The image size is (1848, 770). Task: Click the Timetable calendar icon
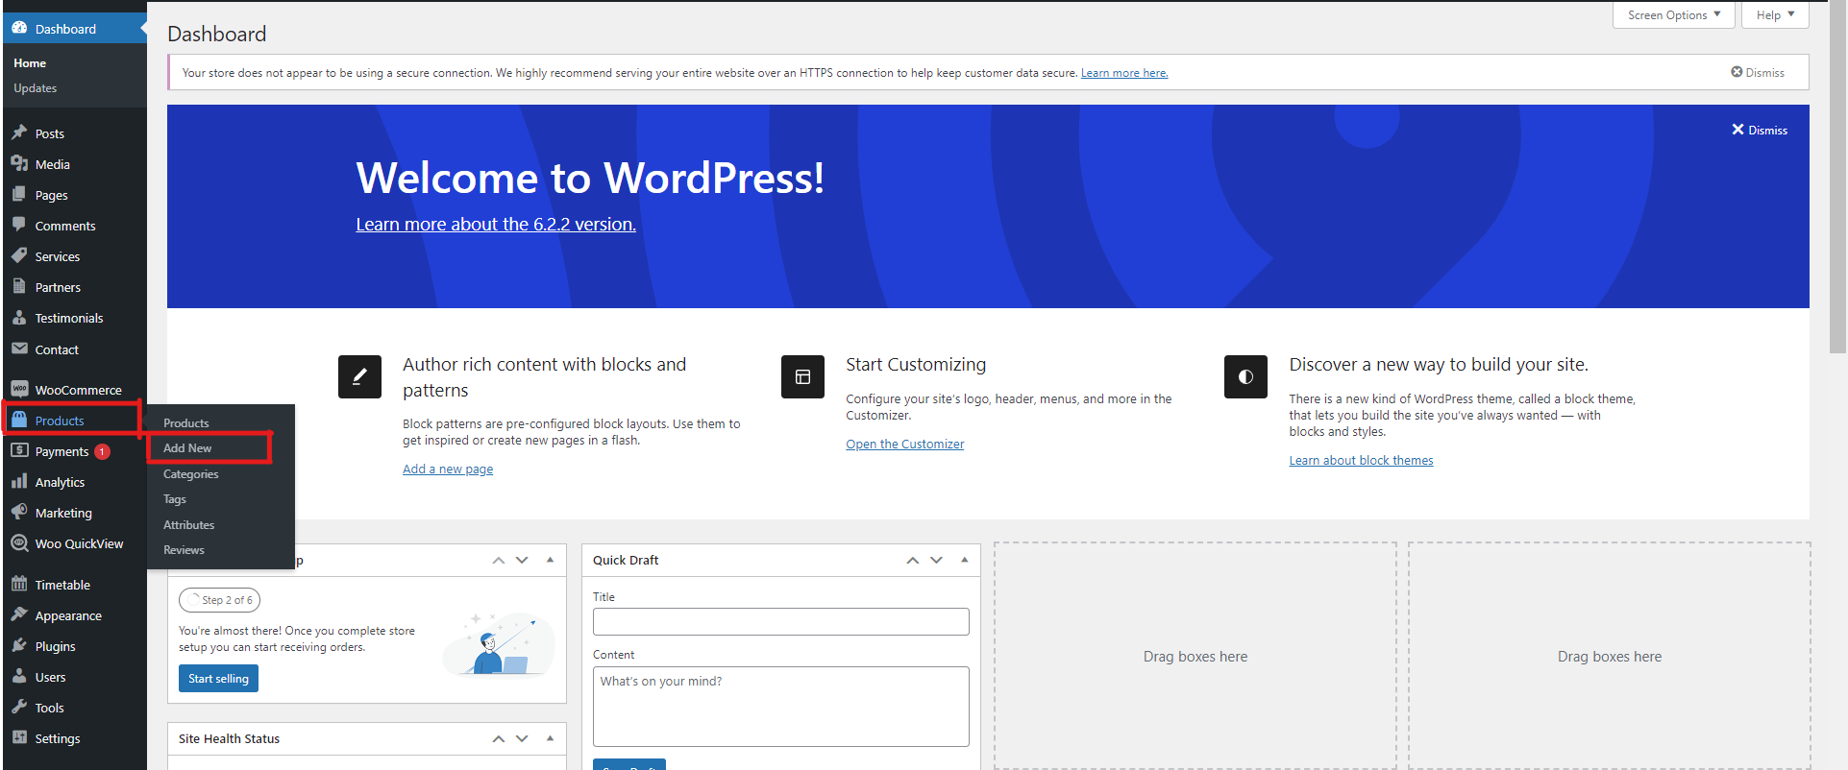tap(19, 584)
